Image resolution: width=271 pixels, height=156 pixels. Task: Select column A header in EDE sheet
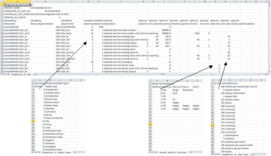[17, 1]
